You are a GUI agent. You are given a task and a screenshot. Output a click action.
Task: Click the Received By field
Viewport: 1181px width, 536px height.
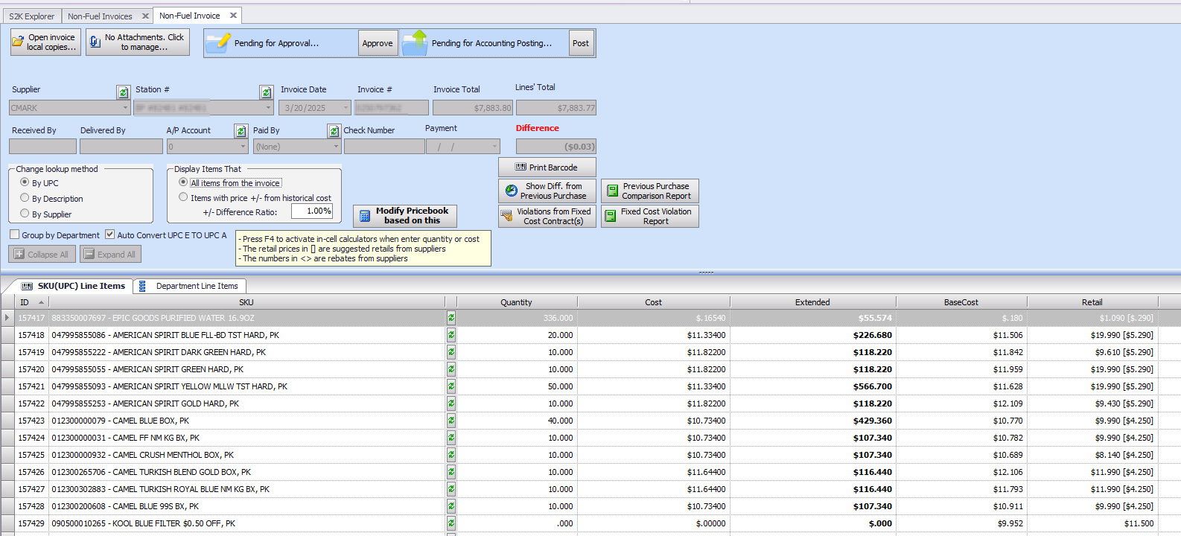42,147
